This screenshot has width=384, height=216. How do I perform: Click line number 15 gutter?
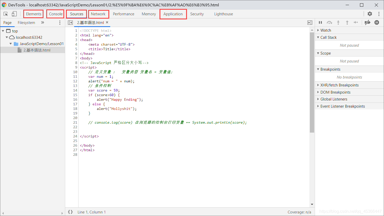(x=75, y=95)
